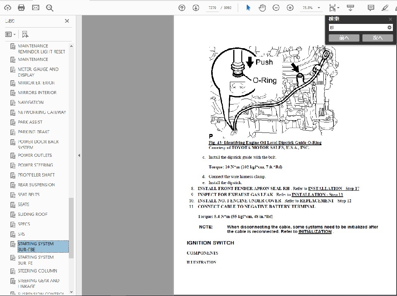Screen dimensions: 397x296
Task: Open the MIRROR EXTERIOR bookmark
Action: click(x=36, y=83)
